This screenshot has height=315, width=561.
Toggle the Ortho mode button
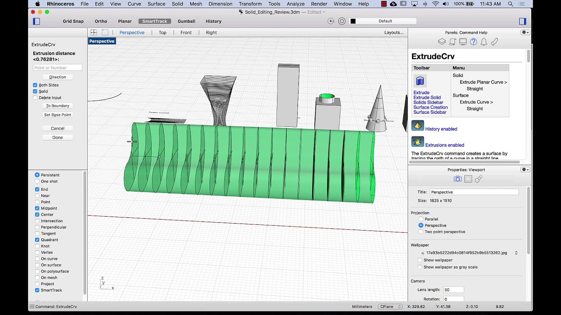click(x=101, y=21)
